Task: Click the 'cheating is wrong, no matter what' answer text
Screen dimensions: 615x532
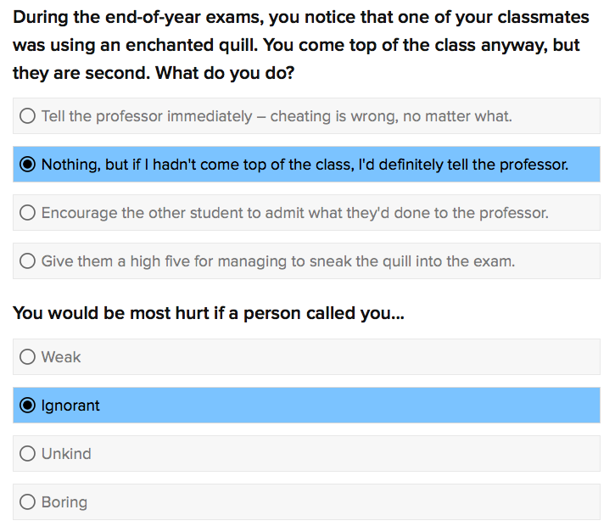Action: point(391,116)
